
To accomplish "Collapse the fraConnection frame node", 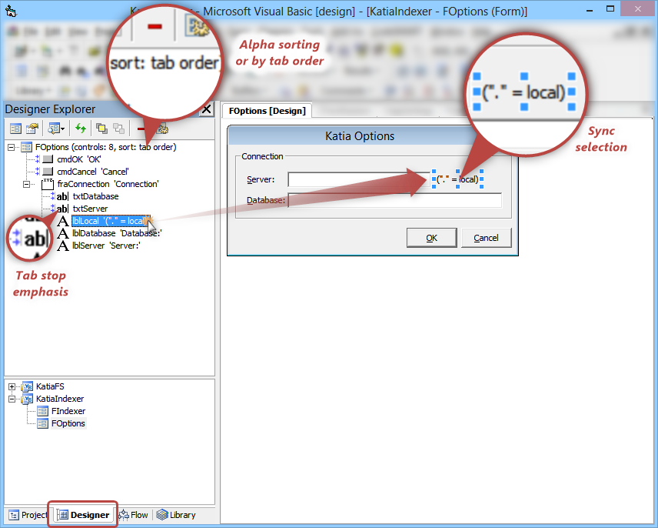I will tap(26, 184).
